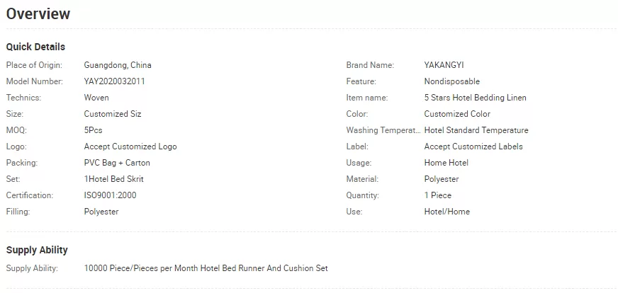Select the Hotel/Home use value
Viewport: 618px width, 293px height.
[447, 212]
